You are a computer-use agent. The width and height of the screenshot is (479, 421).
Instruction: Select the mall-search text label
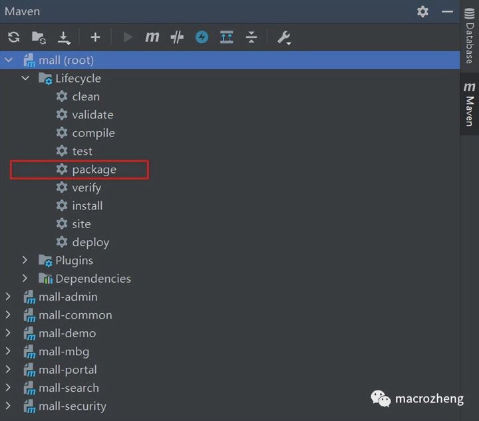pyautogui.click(x=69, y=388)
